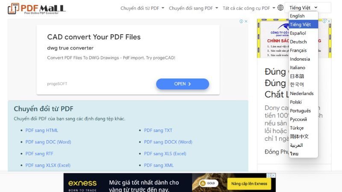Click the PDF Mall logo
This screenshot has width=342, height=192.
(x=37, y=9)
